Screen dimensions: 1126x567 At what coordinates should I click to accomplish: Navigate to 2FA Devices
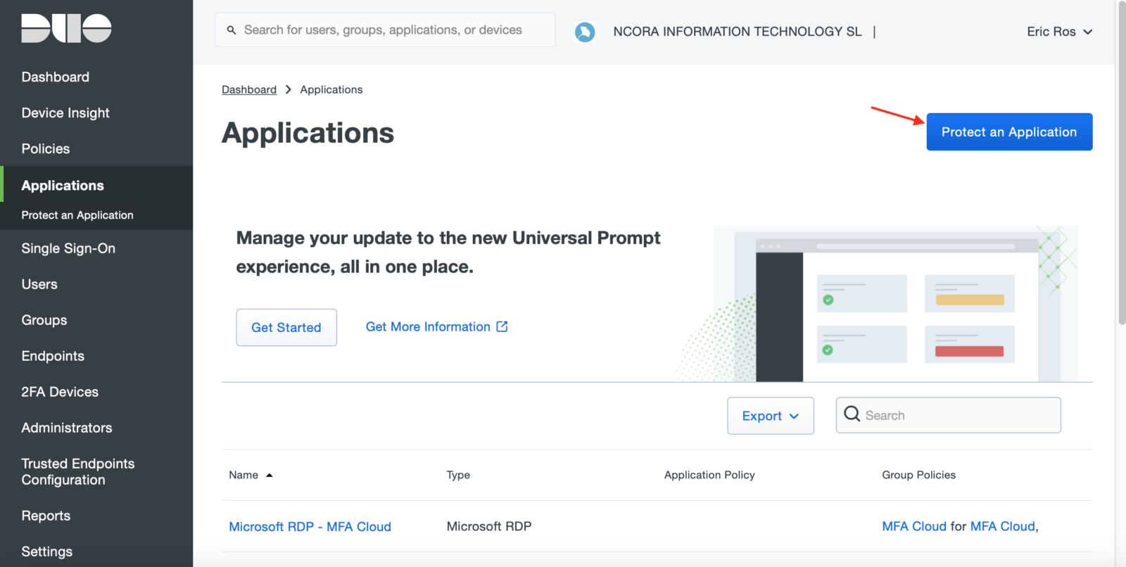click(60, 392)
